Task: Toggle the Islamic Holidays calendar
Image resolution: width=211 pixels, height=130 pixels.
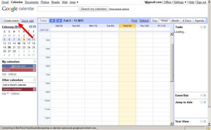Action: [x=17, y=89]
